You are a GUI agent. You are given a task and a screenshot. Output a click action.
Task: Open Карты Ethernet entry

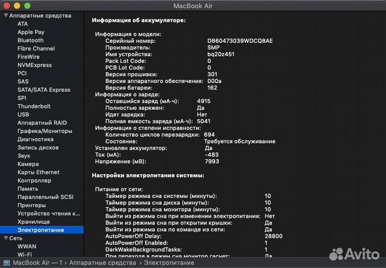coord(39,172)
